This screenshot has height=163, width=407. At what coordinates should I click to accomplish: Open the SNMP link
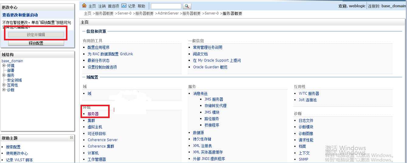pyautogui.click(x=303, y=159)
